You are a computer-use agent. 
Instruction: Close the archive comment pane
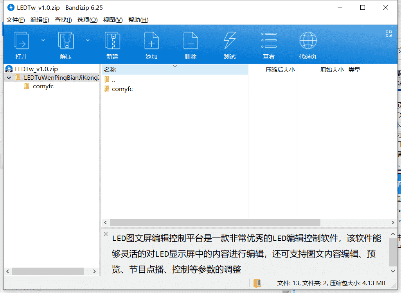(106, 234)
